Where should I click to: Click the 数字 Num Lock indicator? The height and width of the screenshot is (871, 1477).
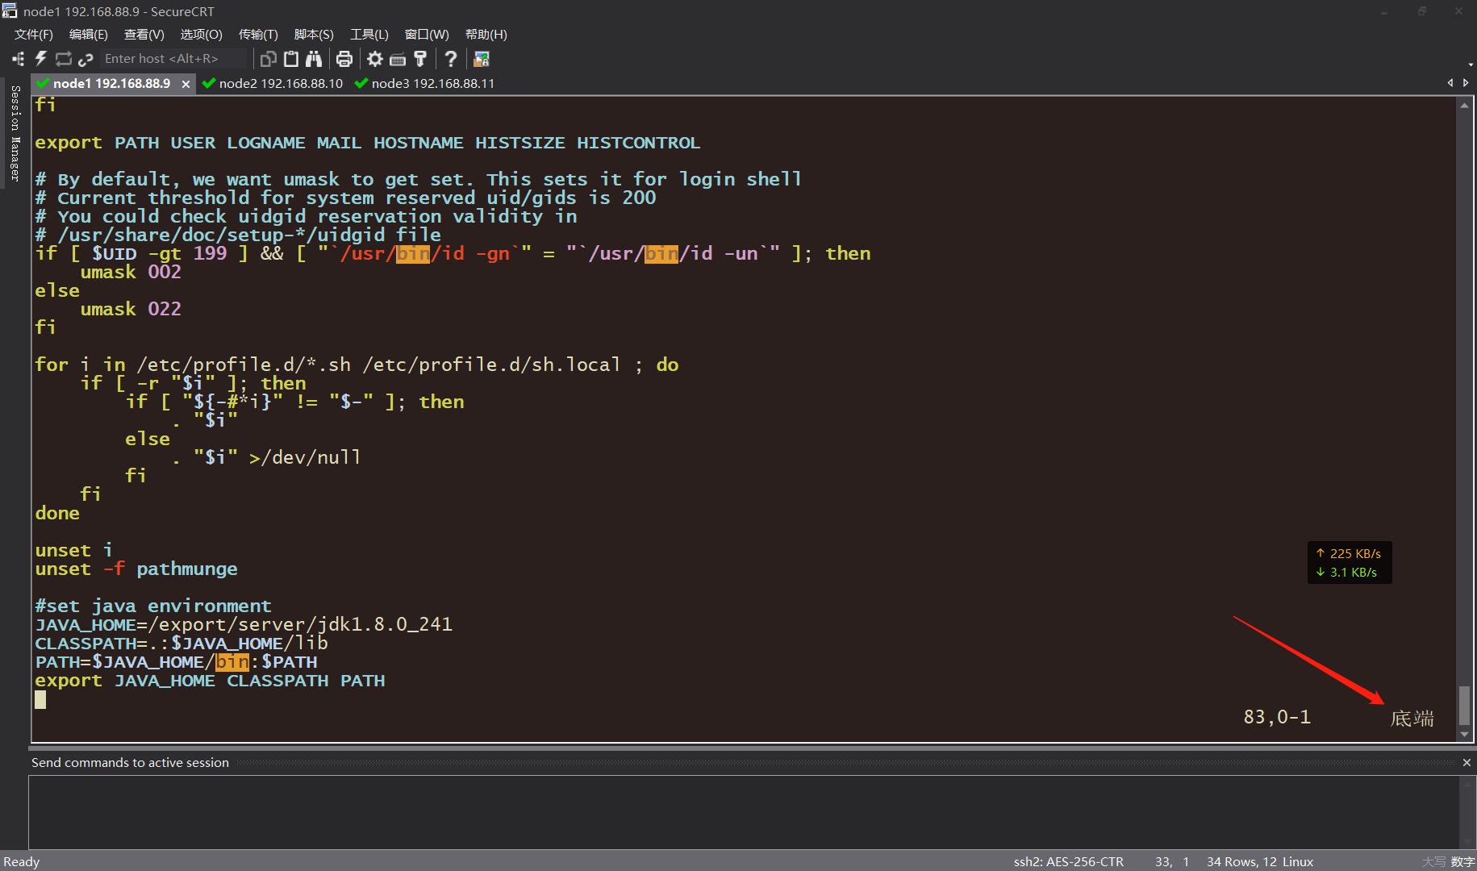pyautogui.click(x=1462, y=861)
